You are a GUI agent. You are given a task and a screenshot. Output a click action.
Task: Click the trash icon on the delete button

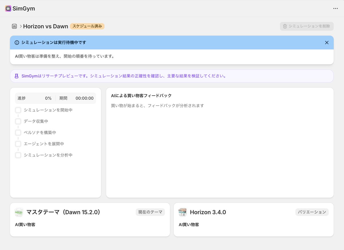(x=285, y=26)
